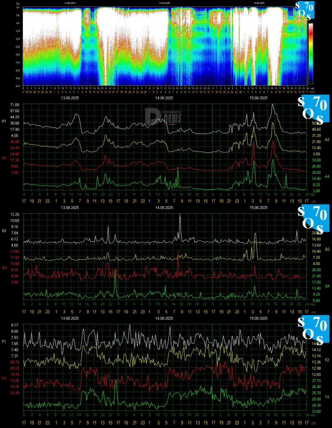Screen dimensions: 332x428
Task: Click the 14.08.2025 date above the spectrogram
Action: point(164,3)
